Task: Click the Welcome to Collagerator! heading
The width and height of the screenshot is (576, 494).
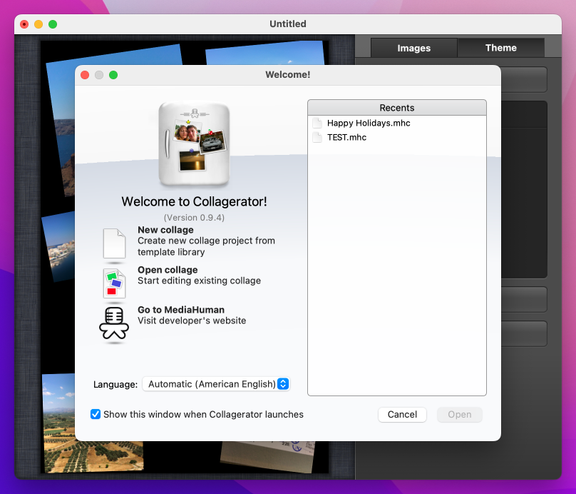Action: (x=194, y=201)
